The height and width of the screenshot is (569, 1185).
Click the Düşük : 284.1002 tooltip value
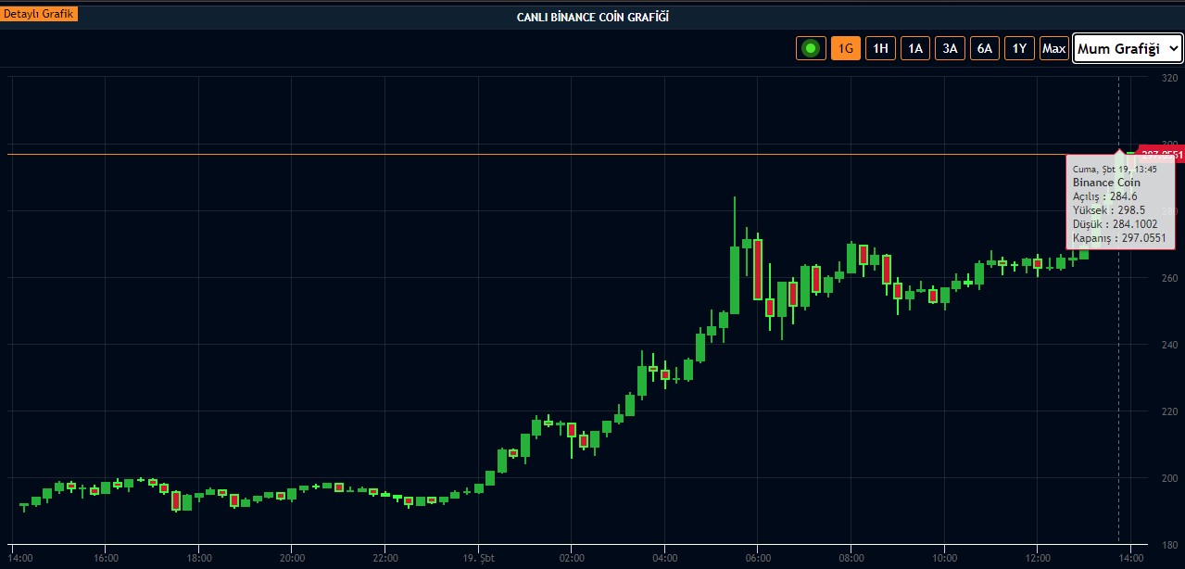point(1115,224)
